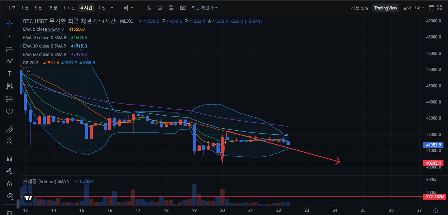Click the heart favorites icon
This screenshot has width=448, height=215.
click(9, 112)
